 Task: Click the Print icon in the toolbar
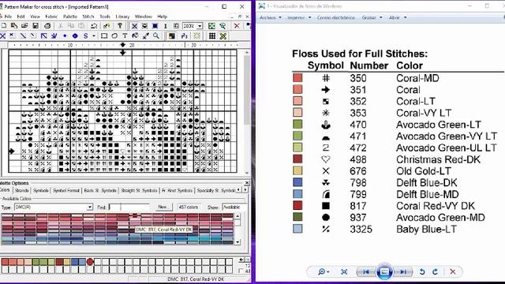47,26
